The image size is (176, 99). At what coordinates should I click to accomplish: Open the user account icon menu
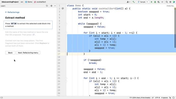click(128, 2)
